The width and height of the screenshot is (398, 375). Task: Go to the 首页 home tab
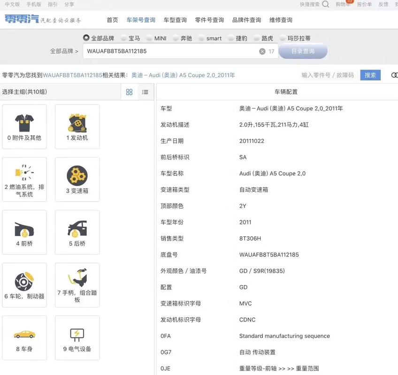[112, 20]
